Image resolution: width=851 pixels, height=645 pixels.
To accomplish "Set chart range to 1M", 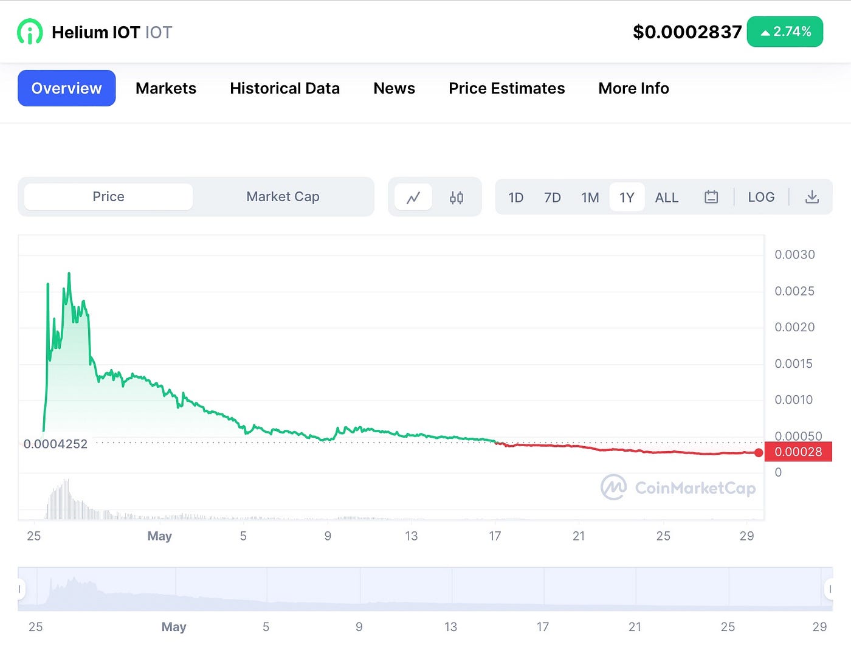I will tap(590, 198).
